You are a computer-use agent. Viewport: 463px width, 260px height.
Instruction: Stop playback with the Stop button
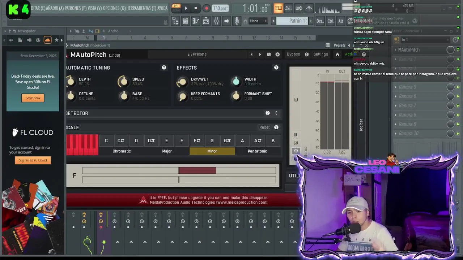click(x=196, y=8)
